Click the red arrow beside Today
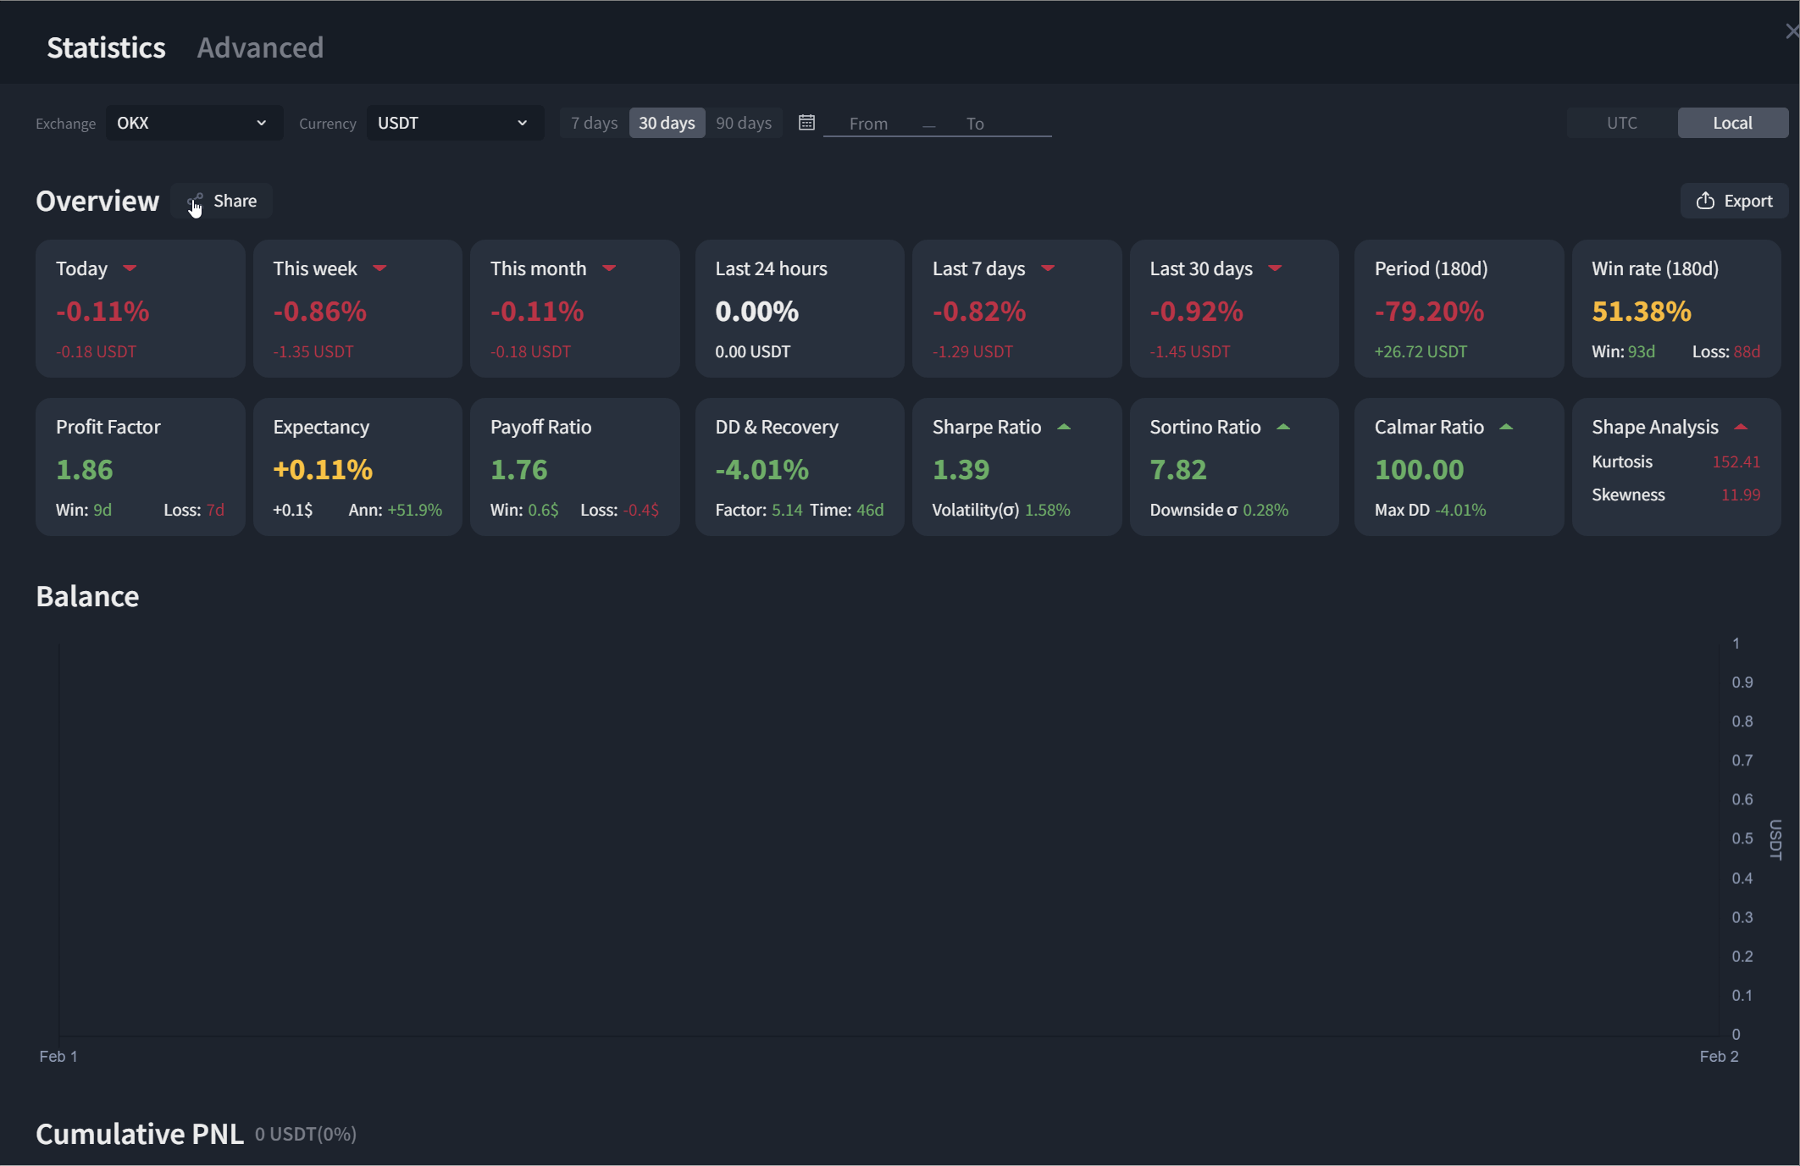The image size is (1800, 1166). [x=130, y=268]
